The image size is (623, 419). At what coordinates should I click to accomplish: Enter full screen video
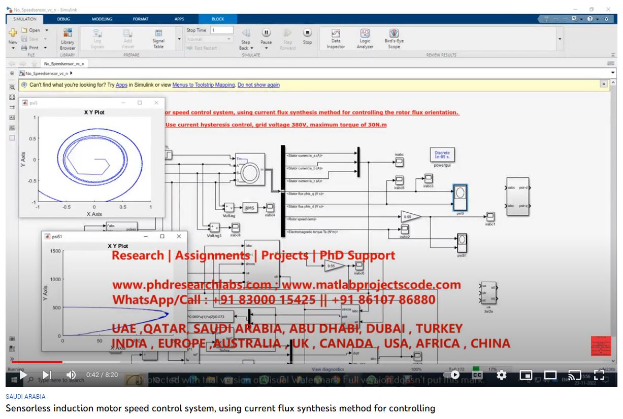(599, 375)
